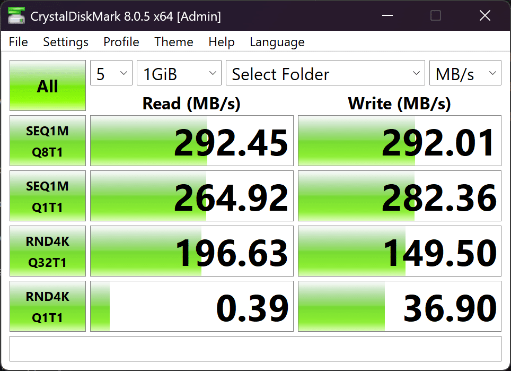Expand the test count dropdown showing 5

click(111, 73)
